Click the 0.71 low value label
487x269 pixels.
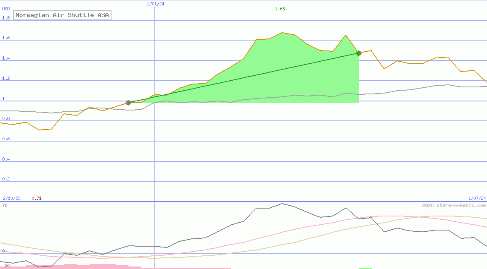click(x=36, y=198)
